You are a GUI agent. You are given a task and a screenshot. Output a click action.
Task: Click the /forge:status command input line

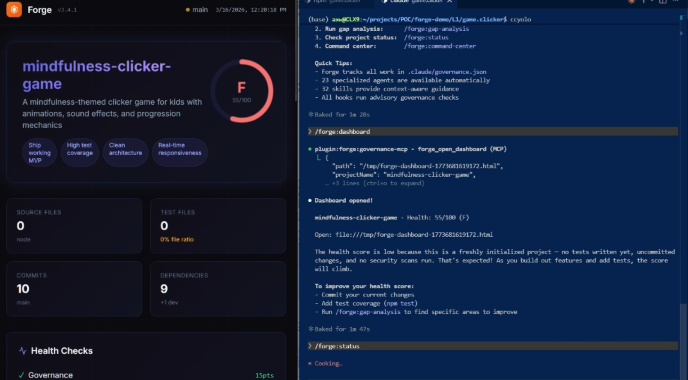(x=493, y=346)
